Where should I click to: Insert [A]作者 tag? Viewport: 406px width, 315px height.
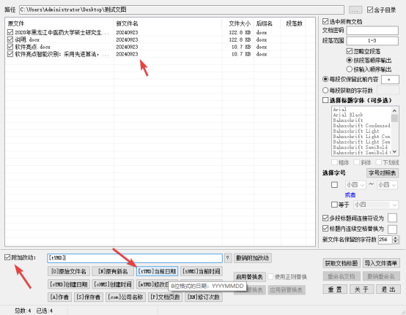tap(59, 297)
